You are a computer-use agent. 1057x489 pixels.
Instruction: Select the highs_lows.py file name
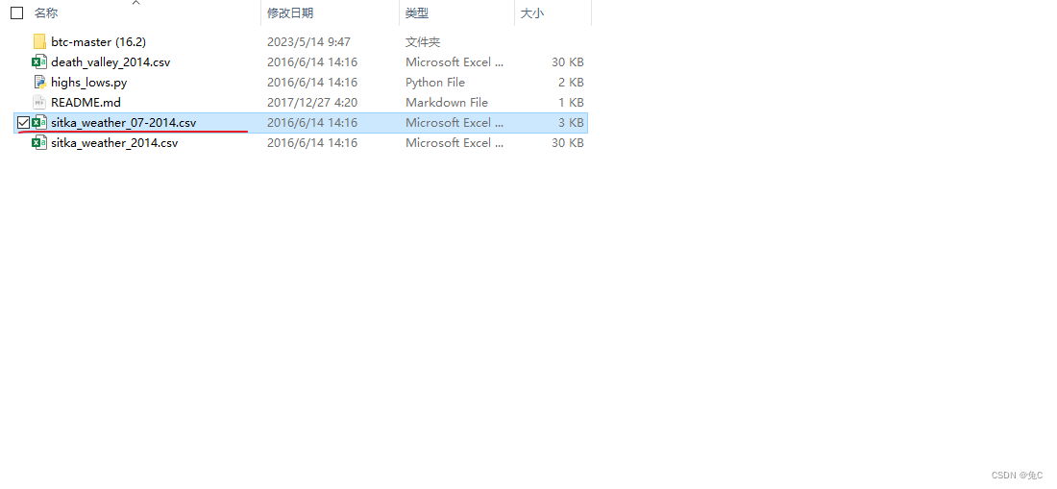pos(89,83)
